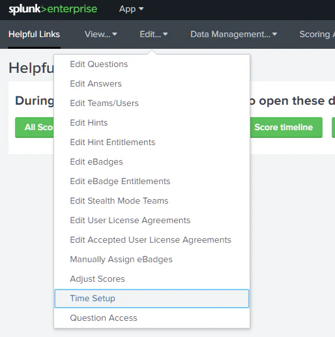Choose Edit Questions from the menu
This screenshot has width=335, height=337.
[x=152, y=64]
